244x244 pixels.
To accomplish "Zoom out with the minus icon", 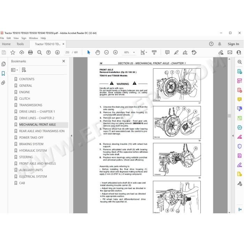I will click(106, 52).
